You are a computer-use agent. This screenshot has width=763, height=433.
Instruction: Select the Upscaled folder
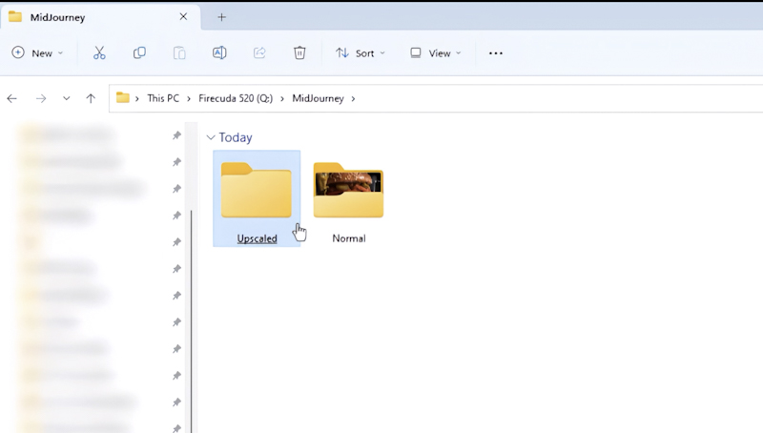pyautogui.click(x=257, y=198)
